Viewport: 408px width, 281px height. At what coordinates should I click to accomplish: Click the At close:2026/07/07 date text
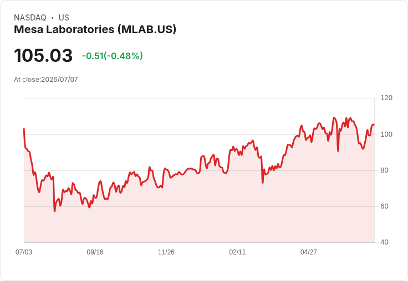46,80
